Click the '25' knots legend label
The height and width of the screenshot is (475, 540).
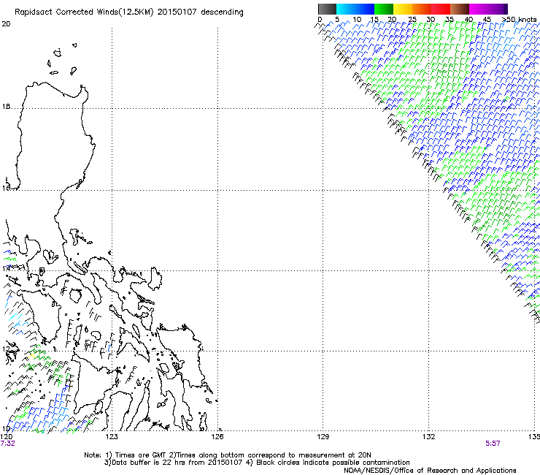click(412, 19)
